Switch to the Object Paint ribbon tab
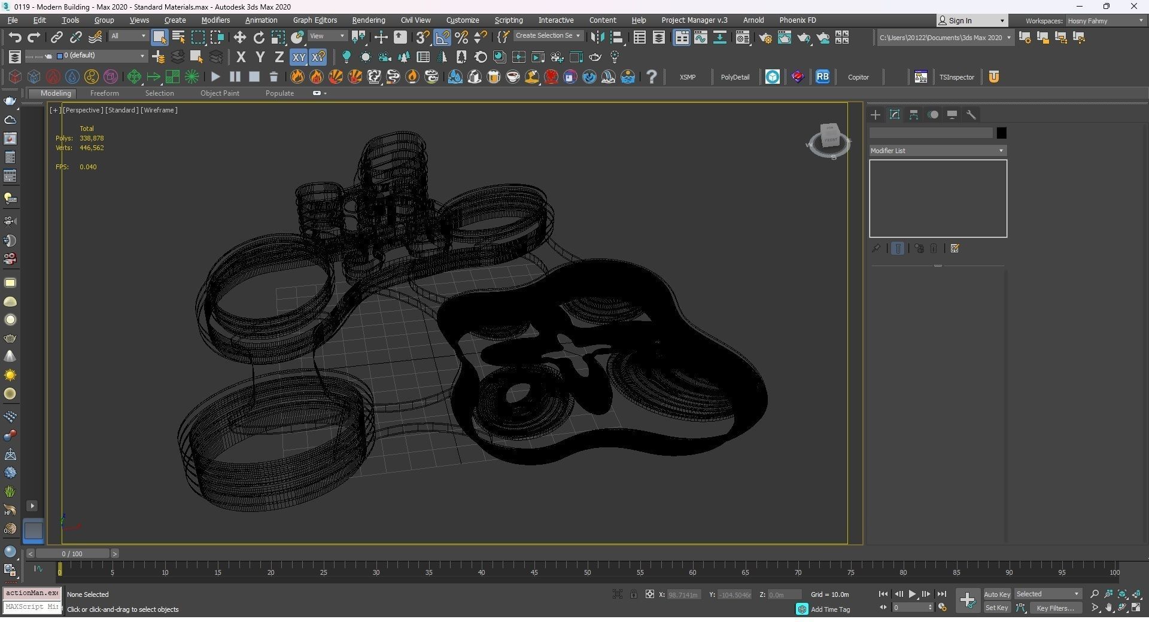The width and height of the screenshot is (1149, 622). (x=220, y=93)
